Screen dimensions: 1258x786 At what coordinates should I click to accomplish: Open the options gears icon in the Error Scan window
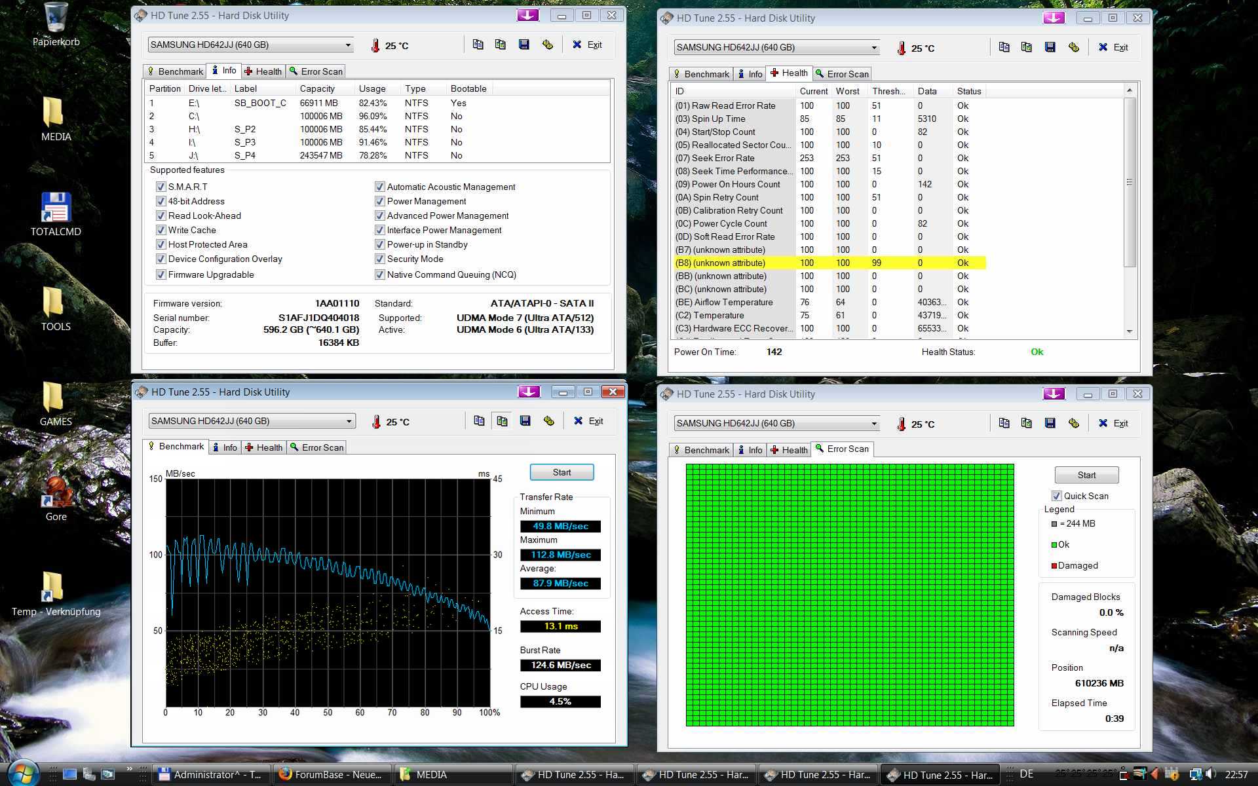point(1073,423)
